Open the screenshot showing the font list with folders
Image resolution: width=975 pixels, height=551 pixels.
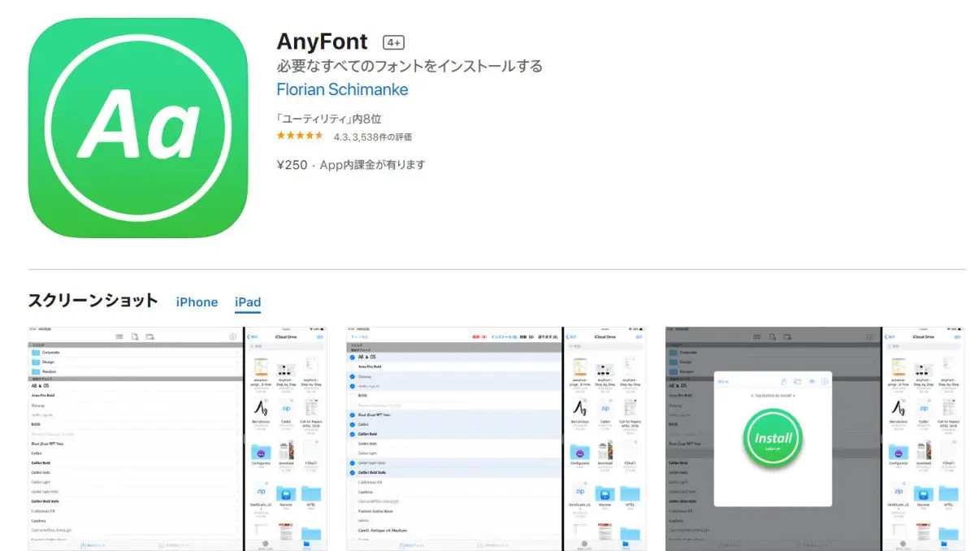click(x=176, y=439)
